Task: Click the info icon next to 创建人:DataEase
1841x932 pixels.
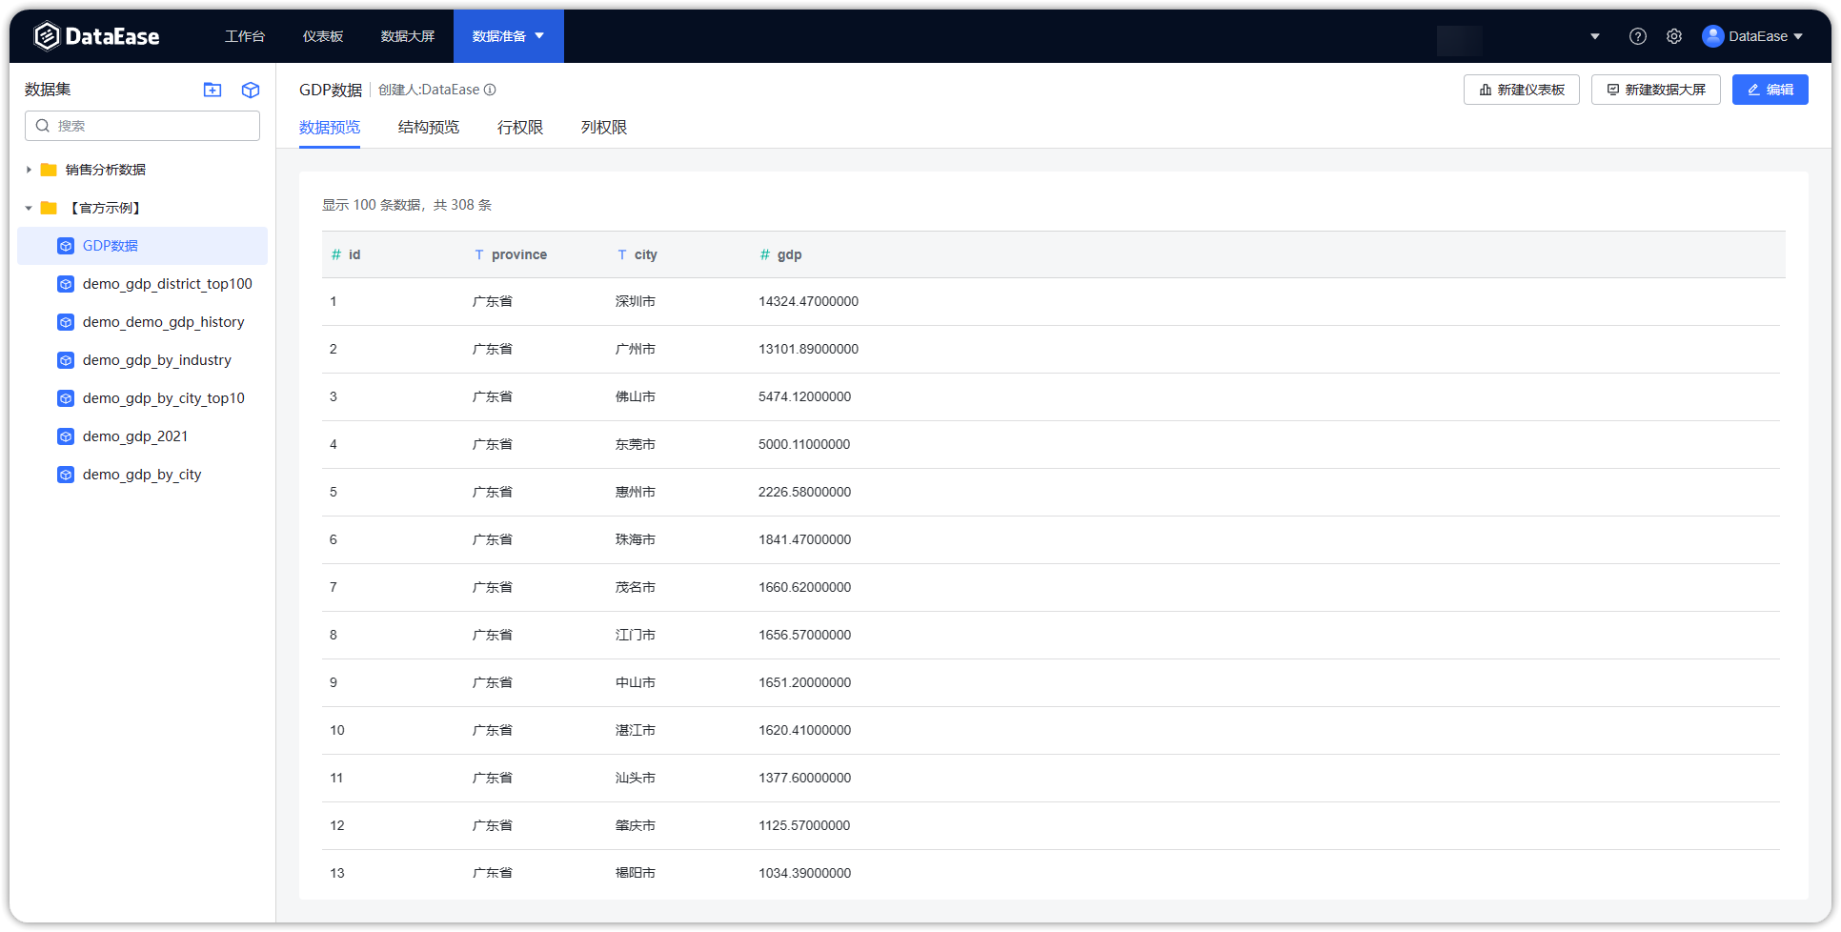Action: [x=490, y=89]
